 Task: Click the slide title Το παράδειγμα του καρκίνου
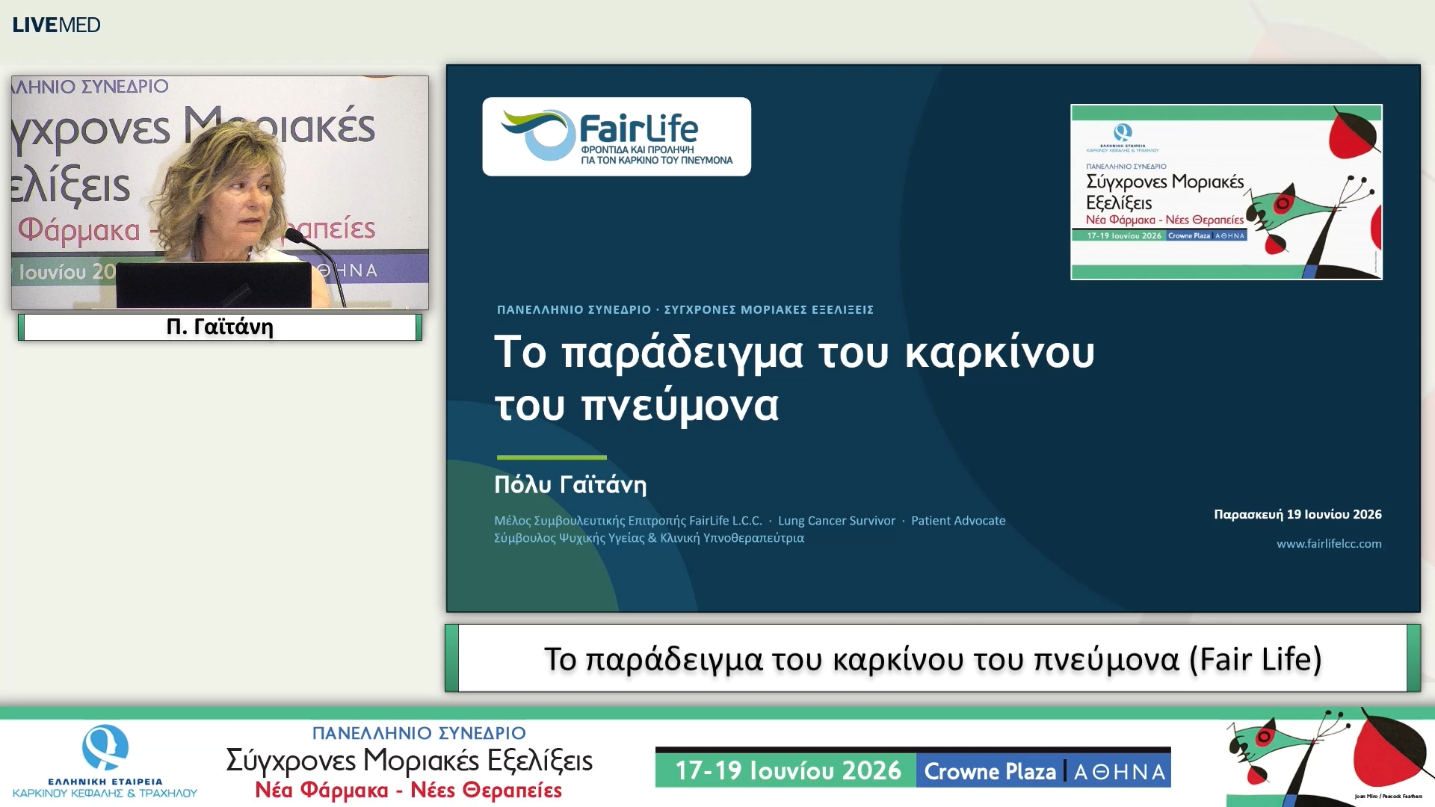(794, 378)
